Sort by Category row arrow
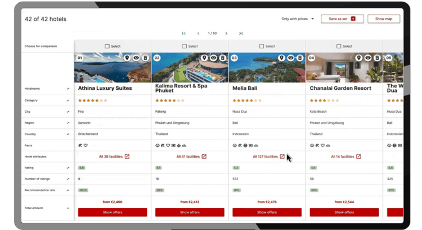The width and height of the screenshot is (422, 230). 68,100
